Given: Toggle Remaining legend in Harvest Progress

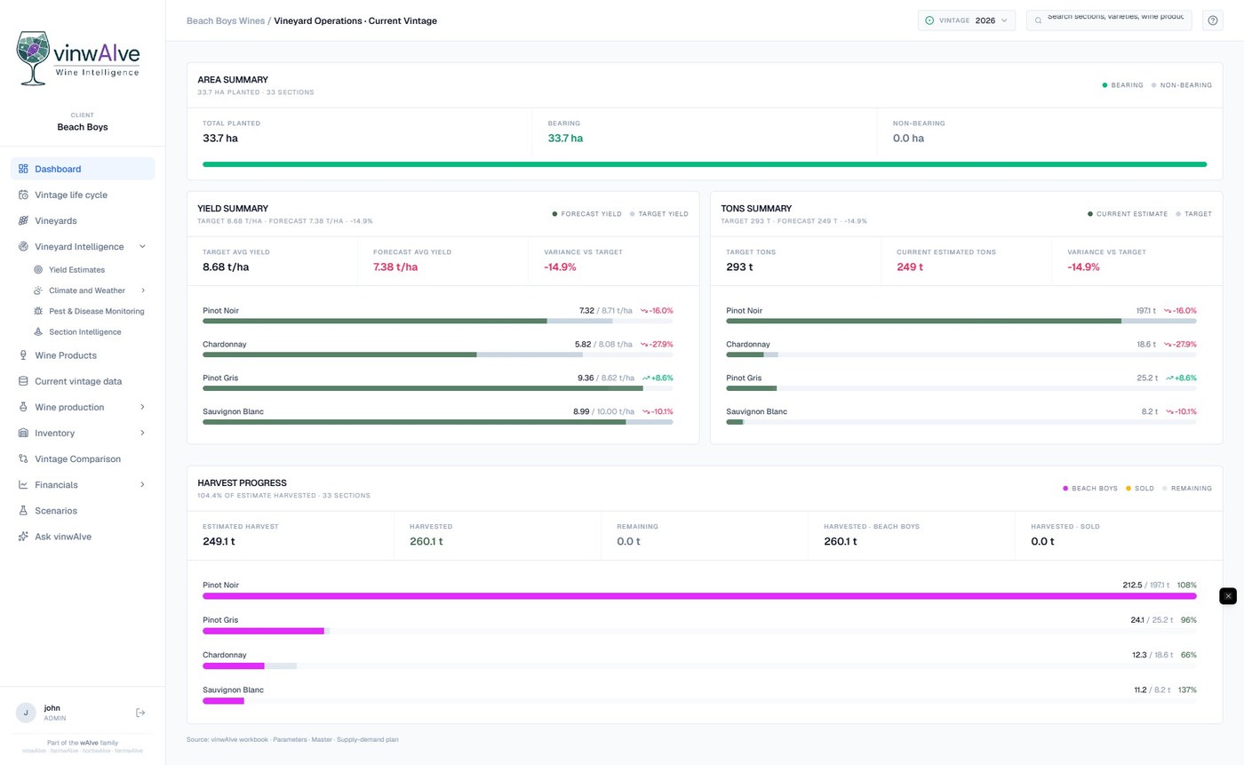Looking at the screenshot, I should click(1186, 489).
